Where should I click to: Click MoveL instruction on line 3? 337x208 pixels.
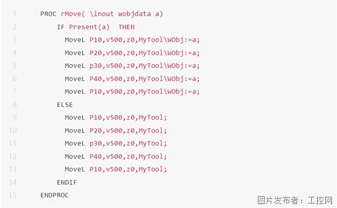click(75, 40)
